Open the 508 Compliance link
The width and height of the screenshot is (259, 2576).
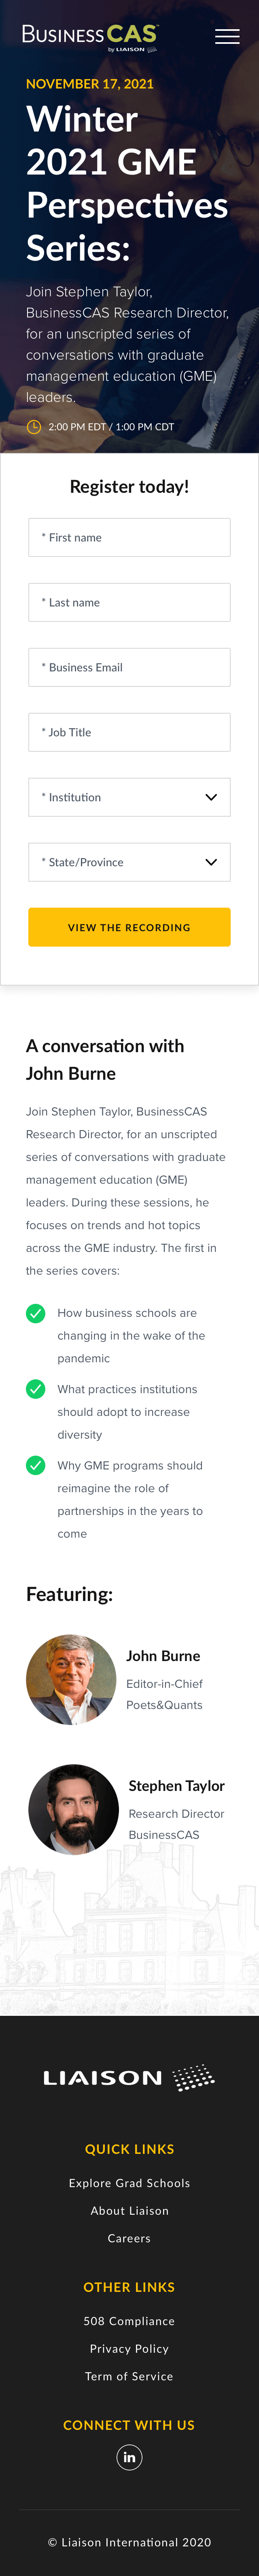point(129,2321)
